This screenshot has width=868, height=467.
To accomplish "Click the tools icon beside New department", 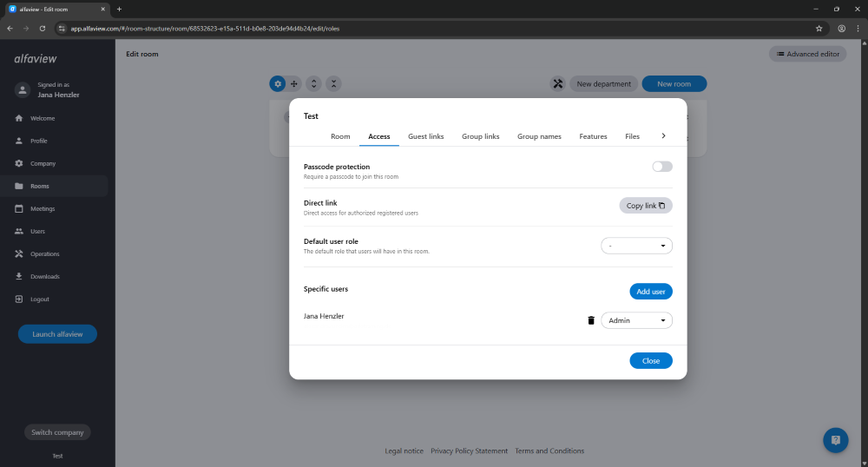I will [558, 83].
